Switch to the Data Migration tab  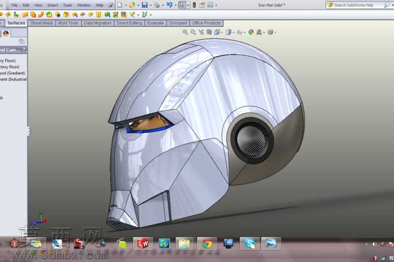[97, 23]
